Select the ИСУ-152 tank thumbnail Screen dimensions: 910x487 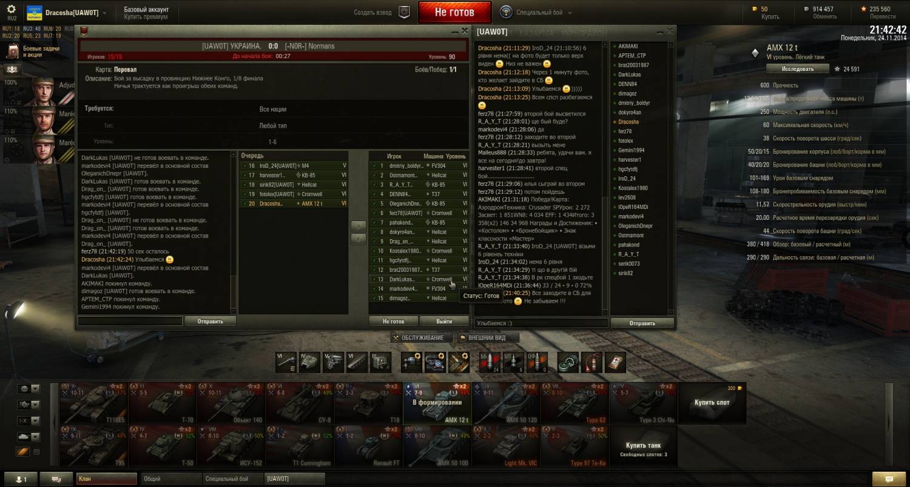pos(231,446)
